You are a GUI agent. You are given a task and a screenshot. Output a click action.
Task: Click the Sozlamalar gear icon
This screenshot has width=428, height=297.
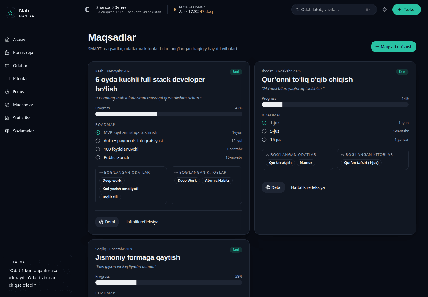click(7, 131)
